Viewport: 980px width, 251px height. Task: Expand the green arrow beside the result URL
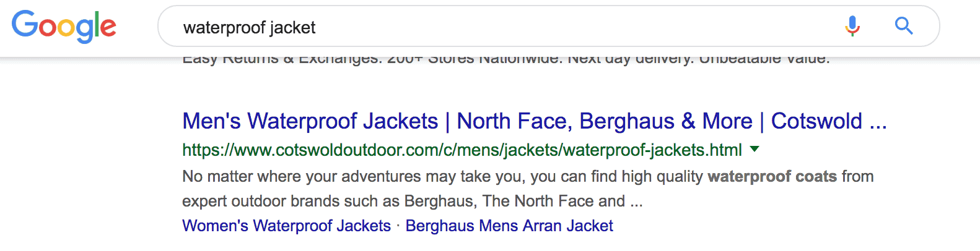coord(755,149)
